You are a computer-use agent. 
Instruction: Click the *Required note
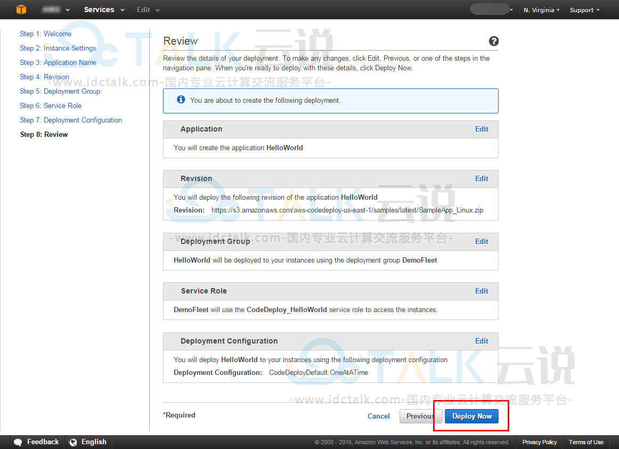point(179,415)
